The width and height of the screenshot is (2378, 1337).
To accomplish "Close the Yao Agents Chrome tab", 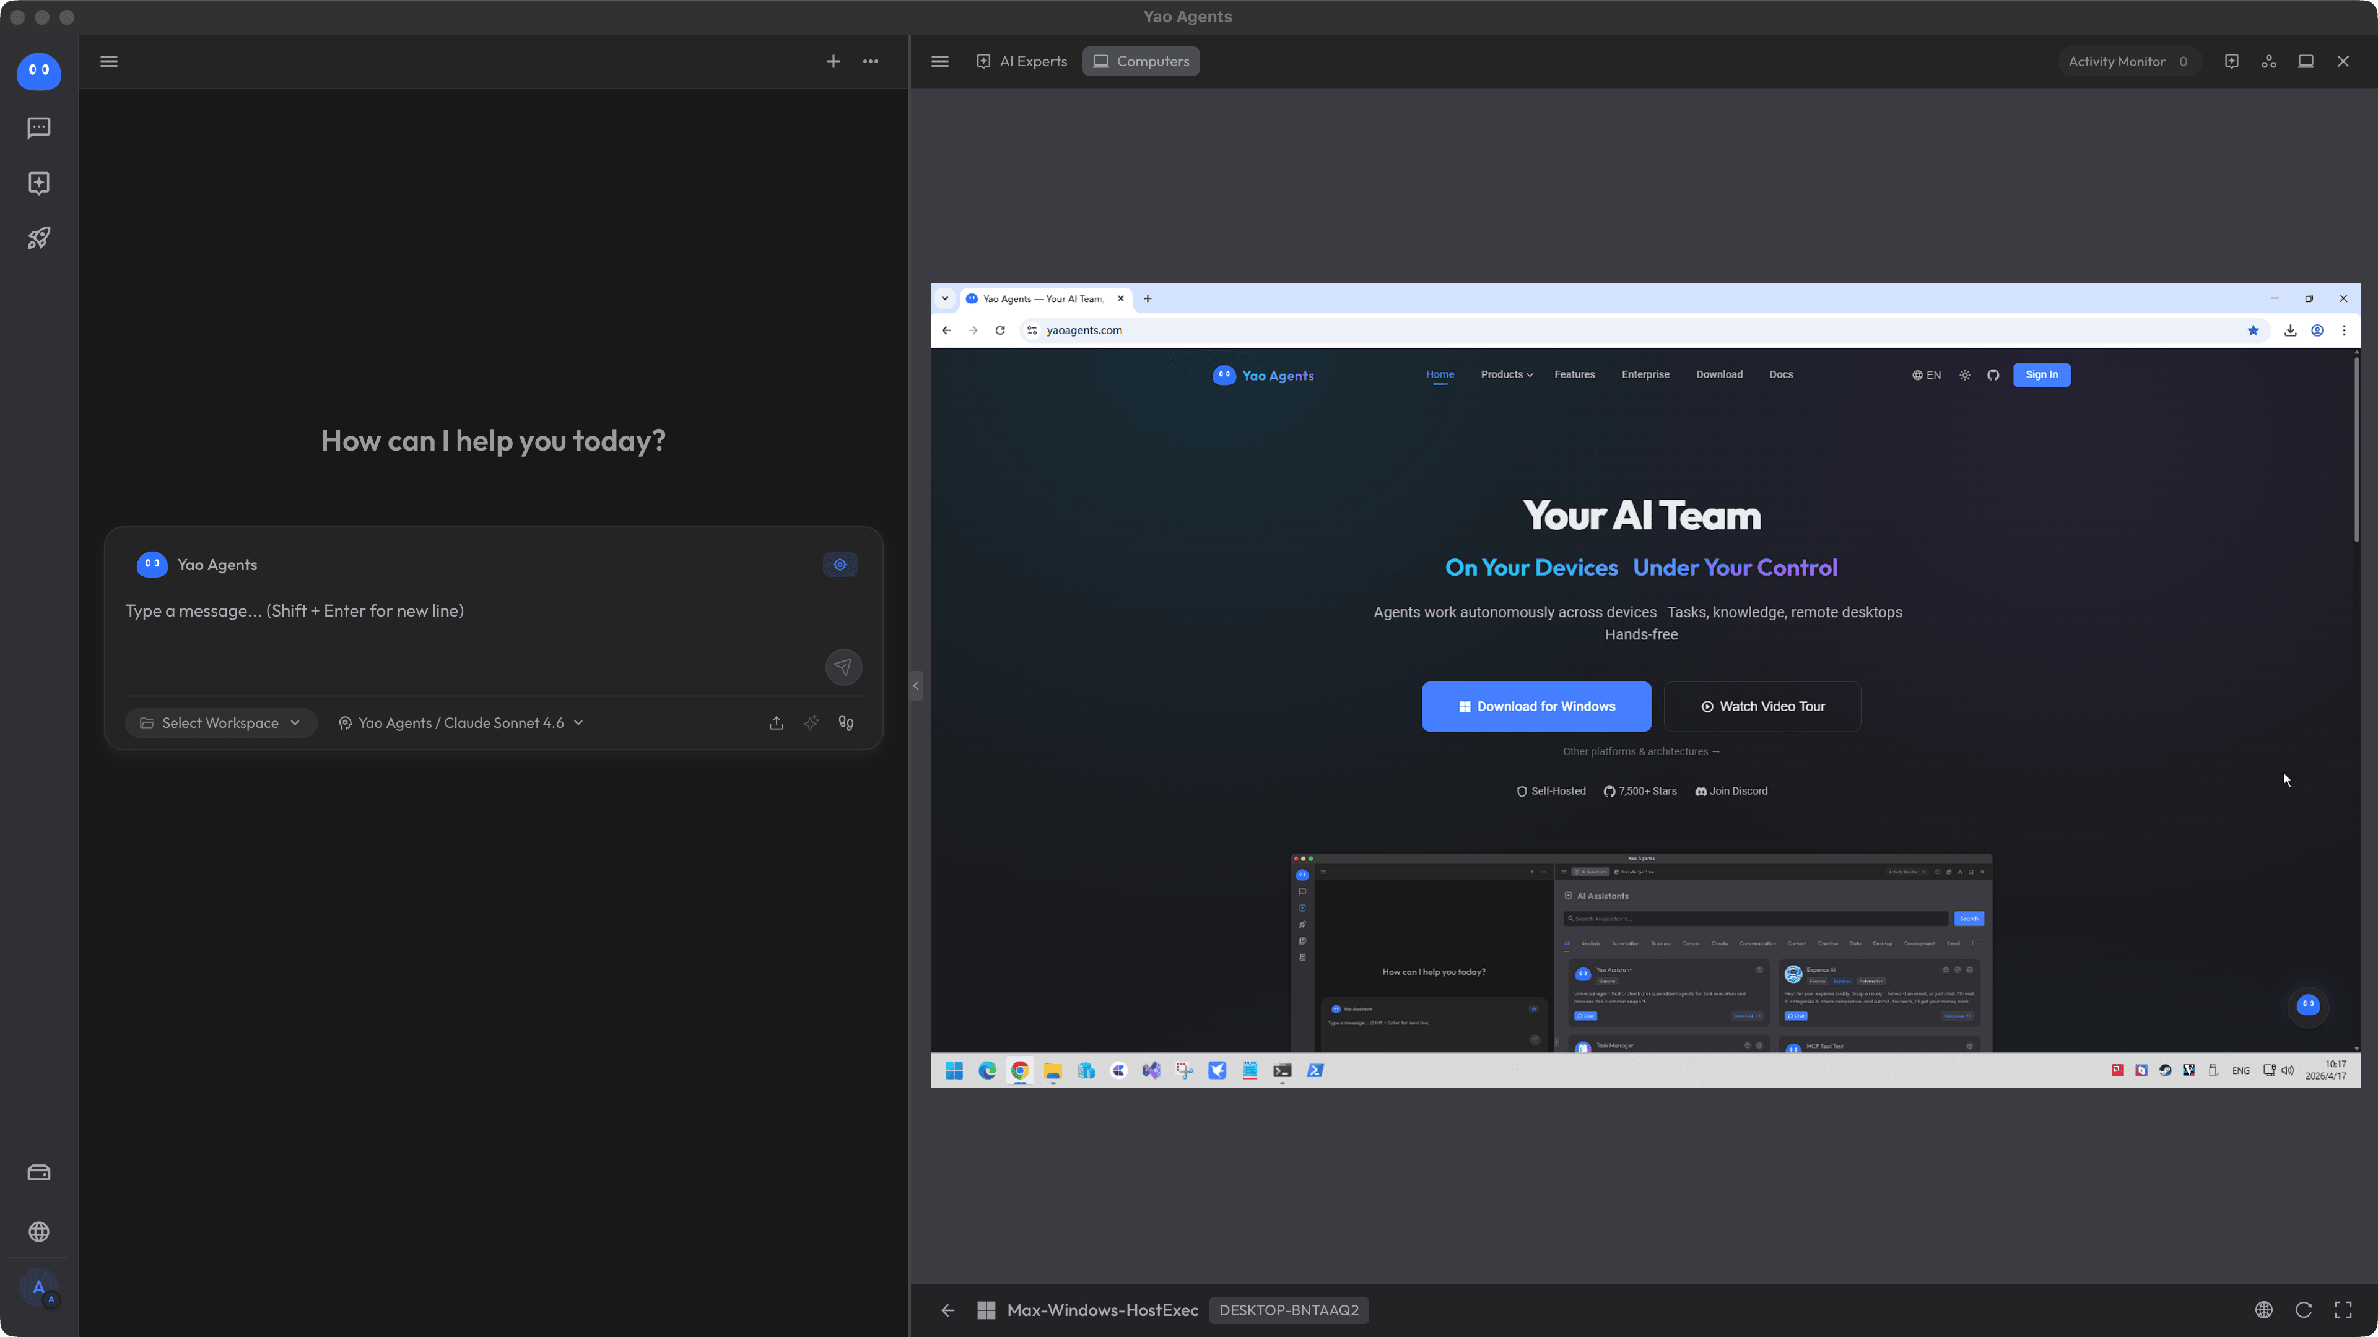I will pos(1121,298).
